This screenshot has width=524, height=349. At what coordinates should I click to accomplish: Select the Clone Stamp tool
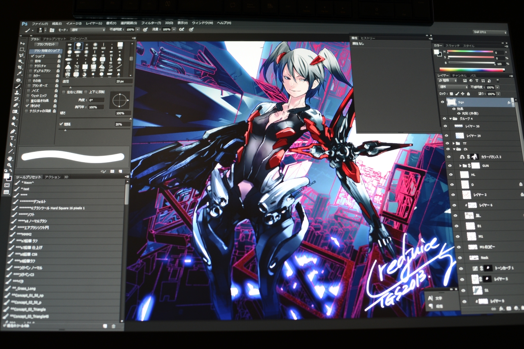tap(17, 93)
